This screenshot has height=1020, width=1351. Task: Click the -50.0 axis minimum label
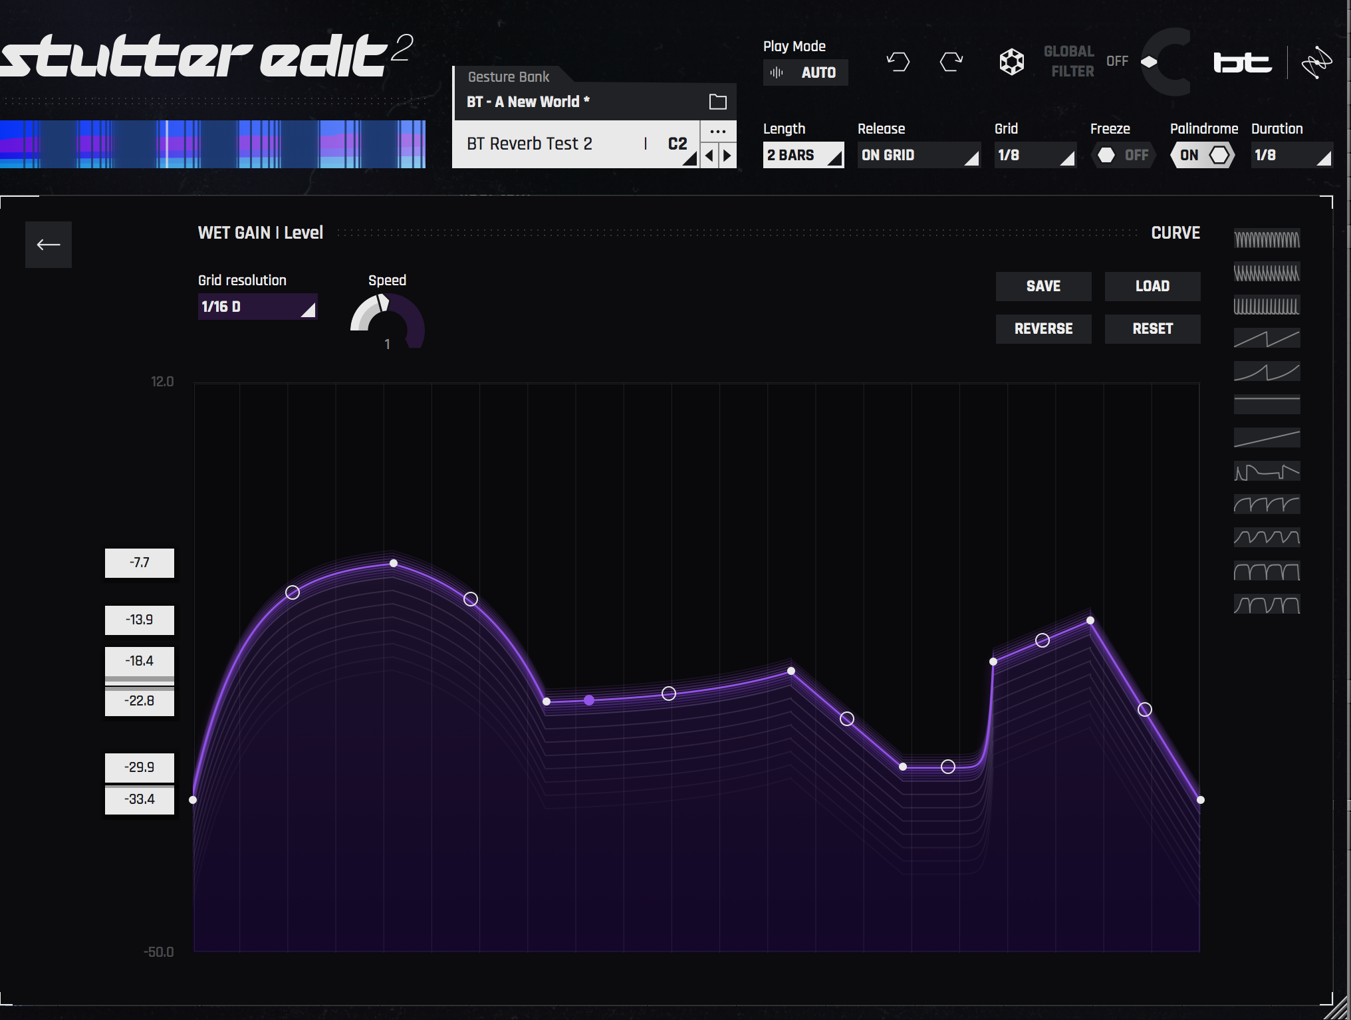pyautogui.click(x=159, y=952)
